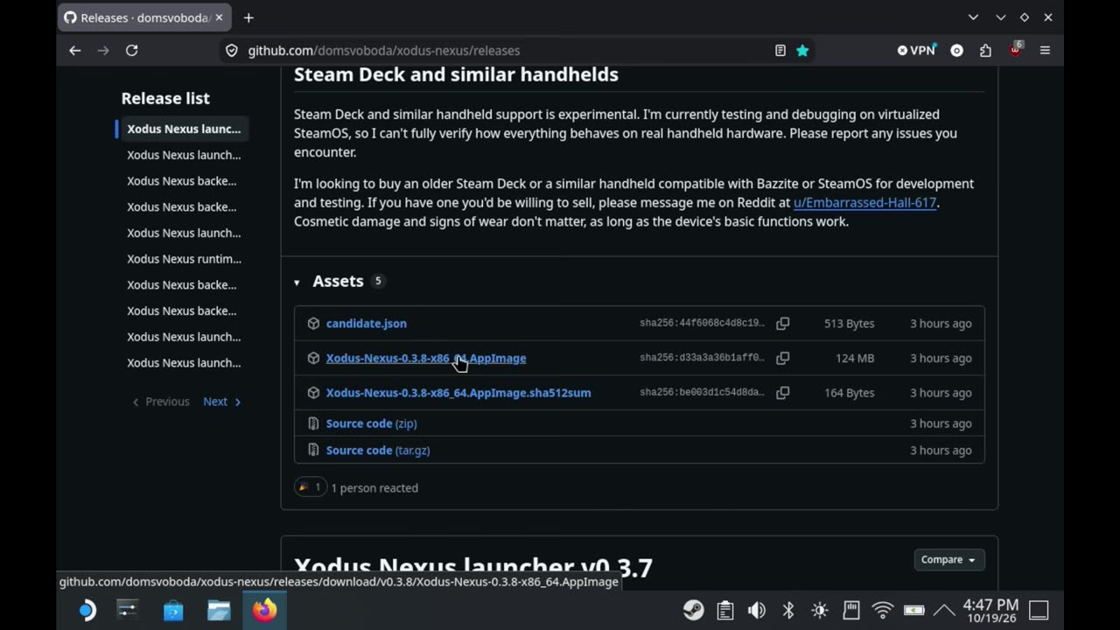This screenshot has width=1120, height=630.
Task: Open the VPN panel
Action: click(916, 51)
